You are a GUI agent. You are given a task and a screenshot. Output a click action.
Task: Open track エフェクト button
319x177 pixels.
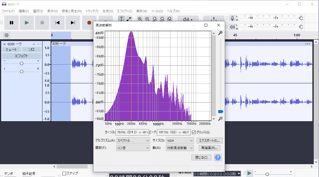coord(22,56)
